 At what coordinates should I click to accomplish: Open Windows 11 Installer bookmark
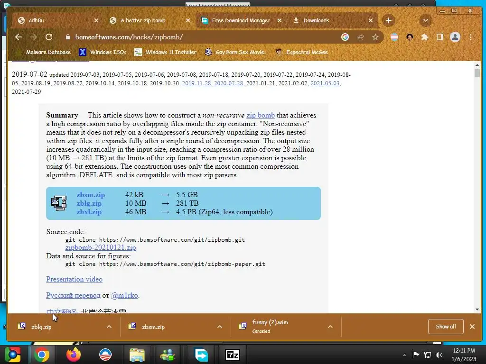click(165, 52)
